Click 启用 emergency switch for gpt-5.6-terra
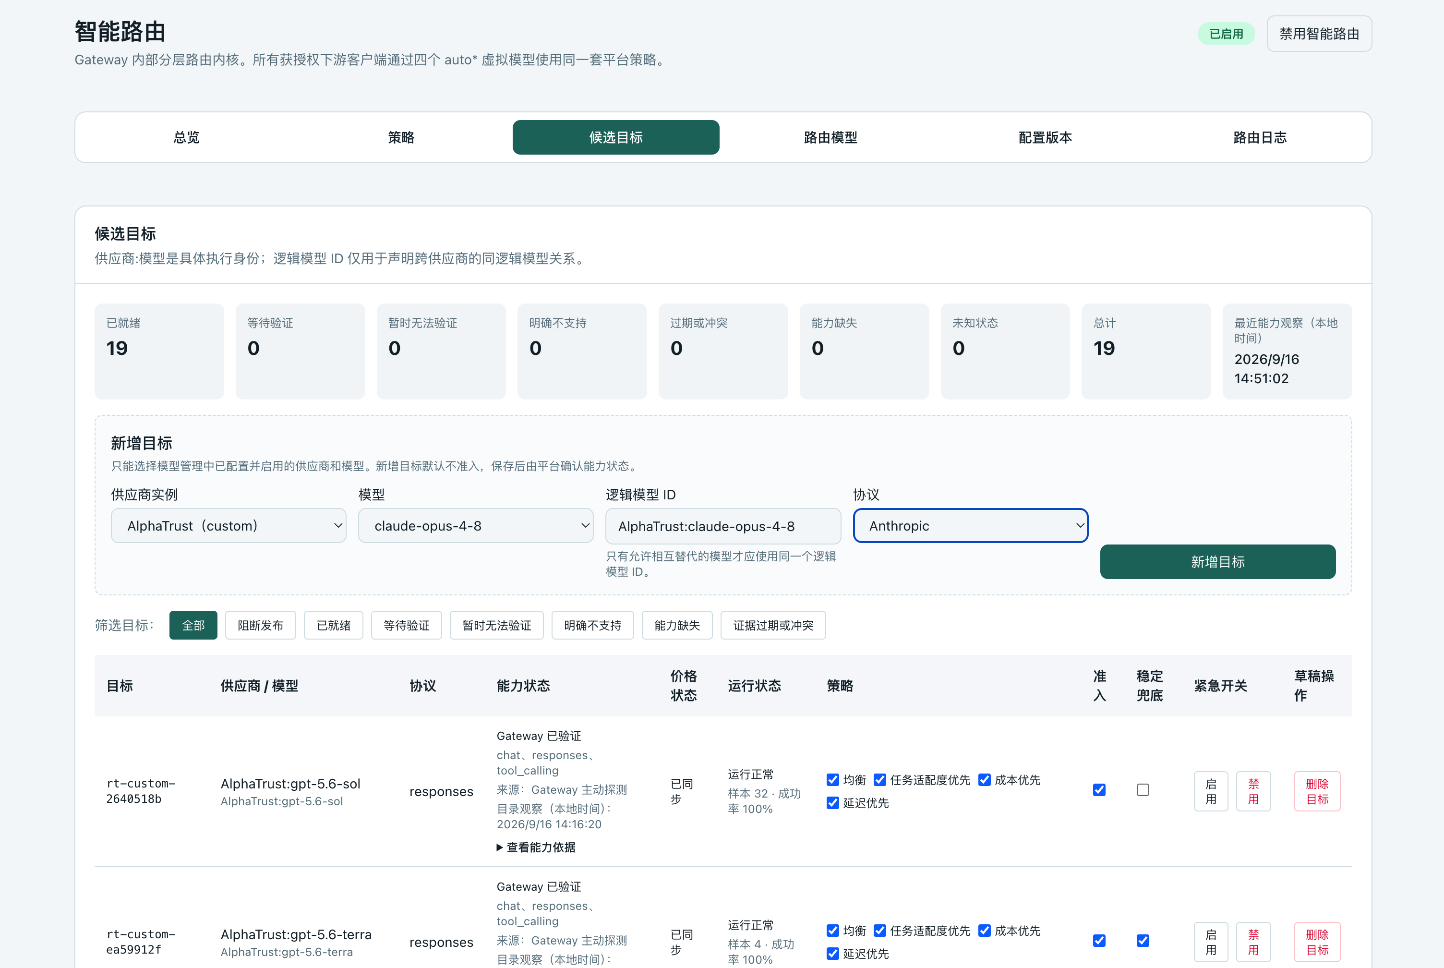 click(x=1211, y=942)
